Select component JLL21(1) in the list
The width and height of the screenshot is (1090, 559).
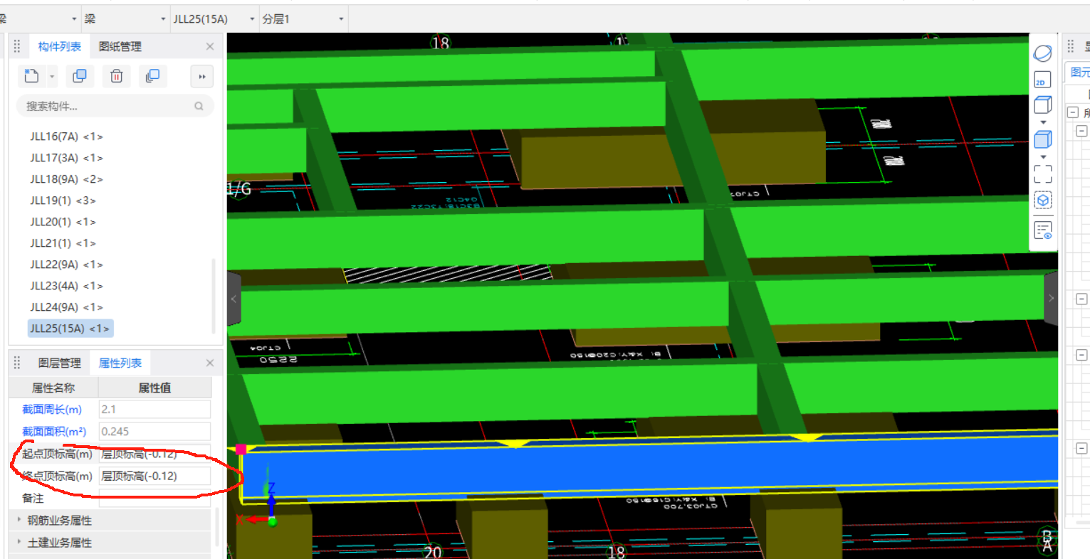(63, 243)
